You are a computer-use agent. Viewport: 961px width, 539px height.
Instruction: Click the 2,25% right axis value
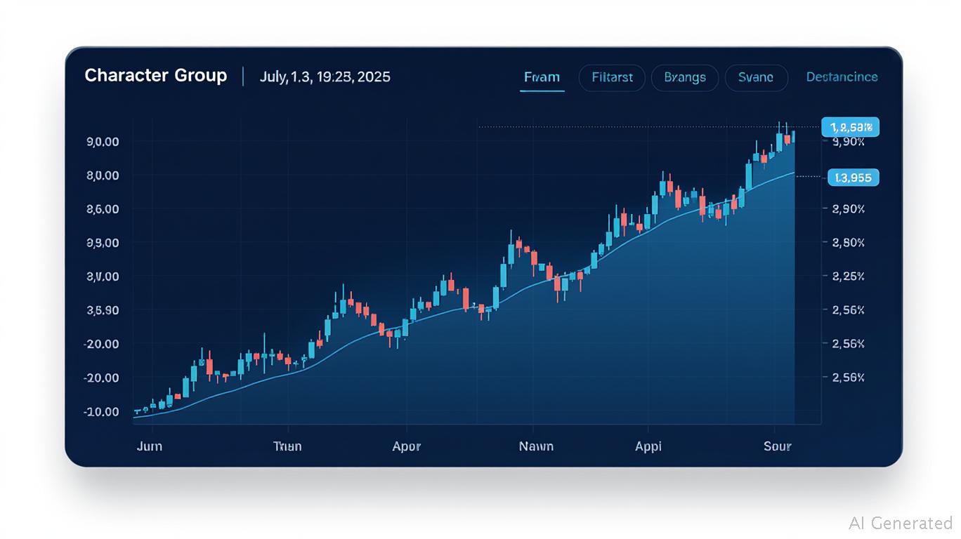pyautogui.click(x=848, y=277)
